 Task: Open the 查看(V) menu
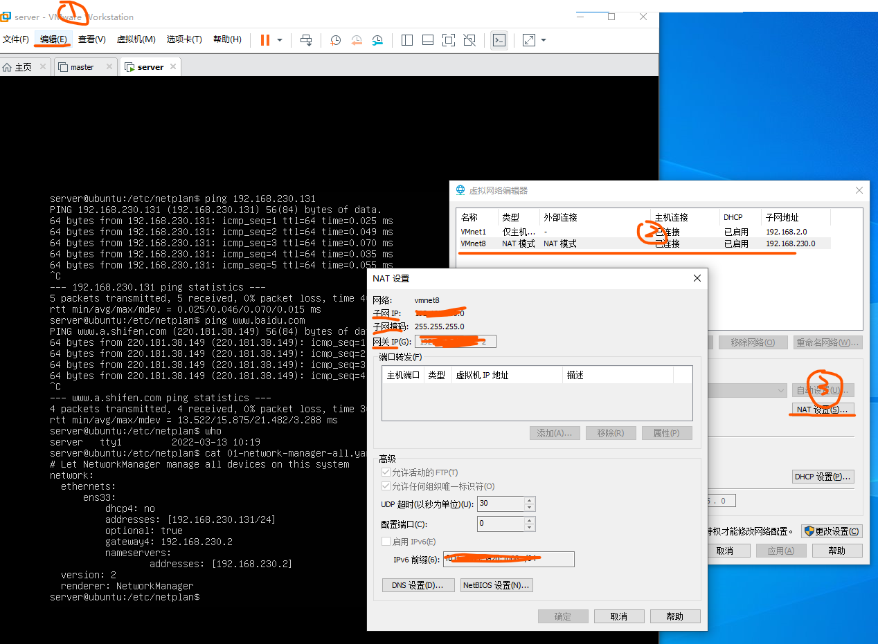(x=91, y=39)
